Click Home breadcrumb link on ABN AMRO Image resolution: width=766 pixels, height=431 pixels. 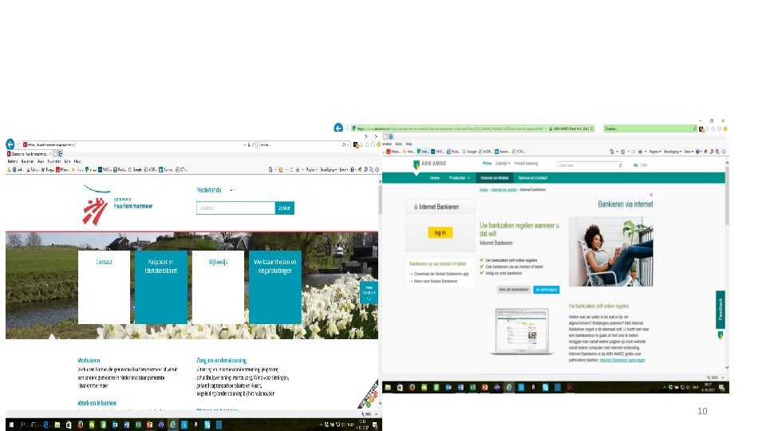[x=484, y=190]
